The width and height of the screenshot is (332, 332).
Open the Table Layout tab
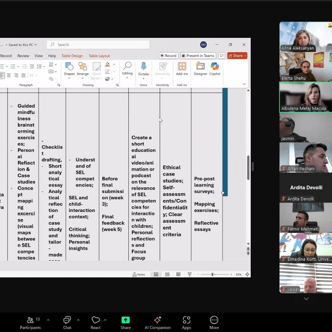click(99, 56)
